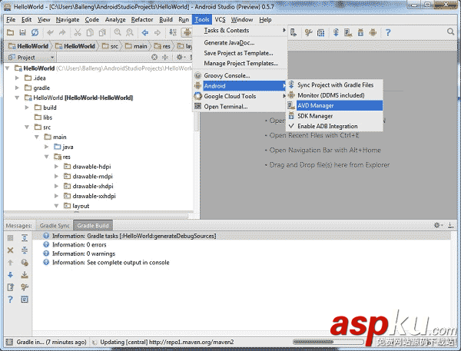Click the Make Project icon
This screenshot has width=461, height=351.
pyautogui.click(x=173, y=32)
